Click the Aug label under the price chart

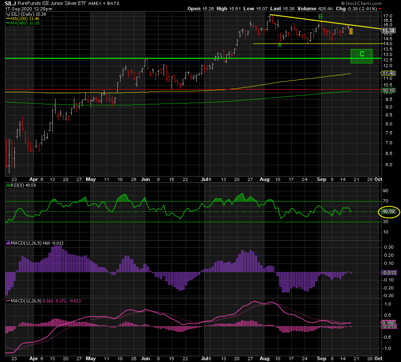point(264,179)
